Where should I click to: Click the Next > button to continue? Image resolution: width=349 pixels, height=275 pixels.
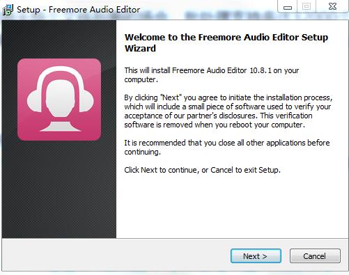256,256
